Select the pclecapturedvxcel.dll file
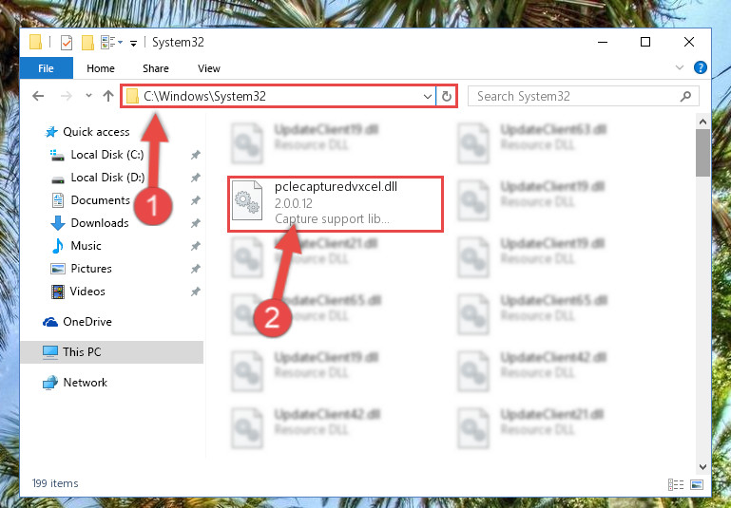Screen dimensions: 731x508 tap(336, 204)
